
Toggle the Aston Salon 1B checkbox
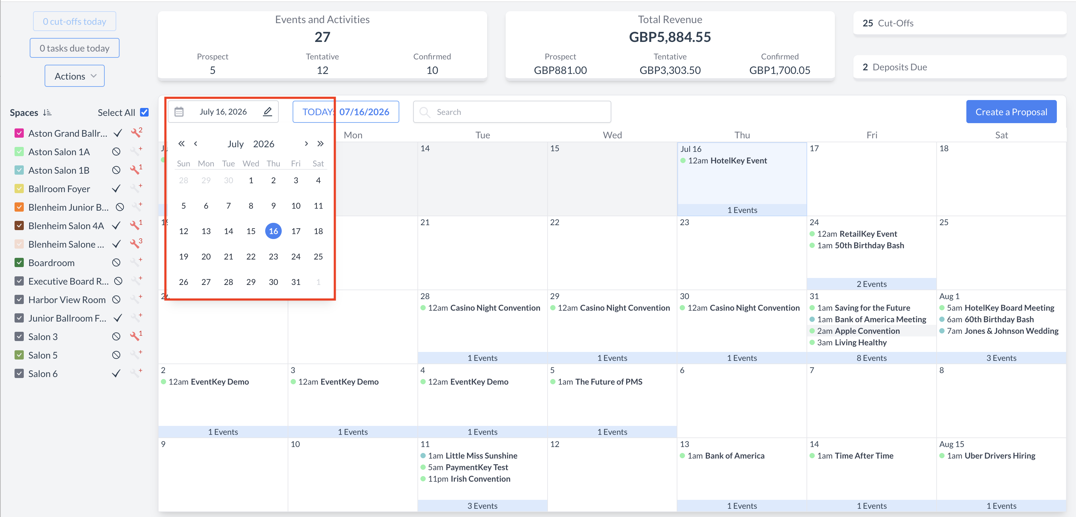19,170
